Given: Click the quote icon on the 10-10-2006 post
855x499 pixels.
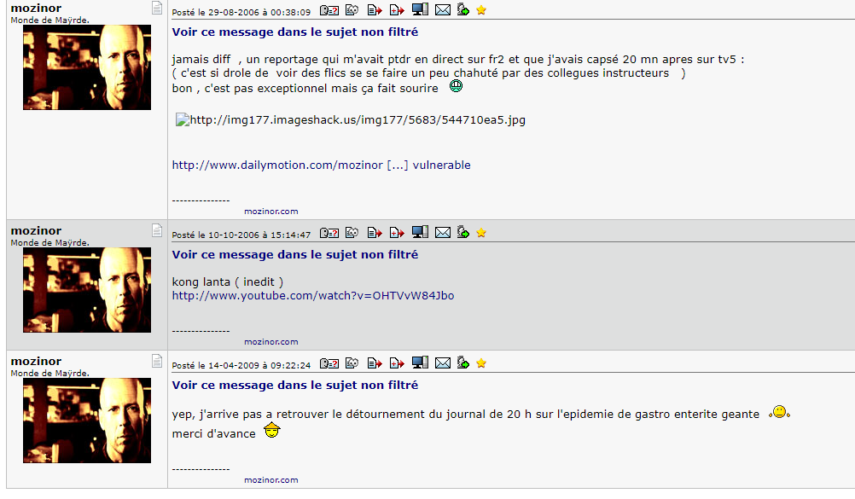Looking at the screenshot, I should [x=374, y=233].
